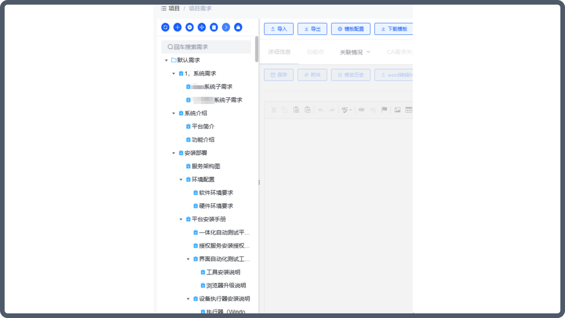Click the Copy icon in editor toolbar
The width and height of the screenshot is (565, 318).
coord(284,110)
